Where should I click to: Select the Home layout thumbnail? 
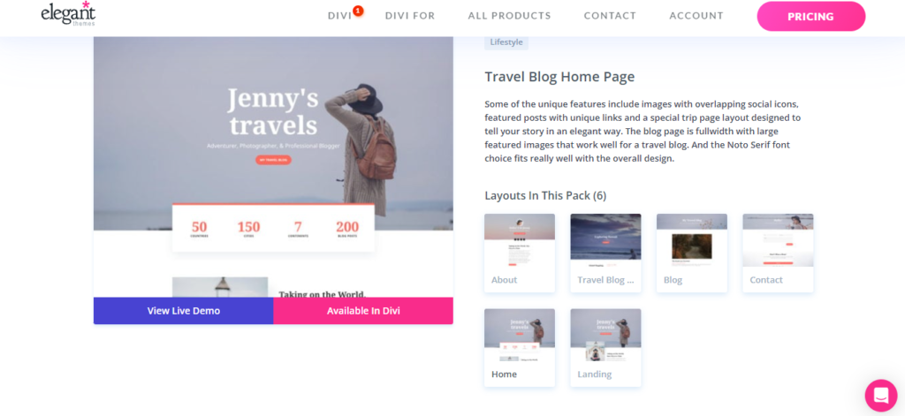520,347
